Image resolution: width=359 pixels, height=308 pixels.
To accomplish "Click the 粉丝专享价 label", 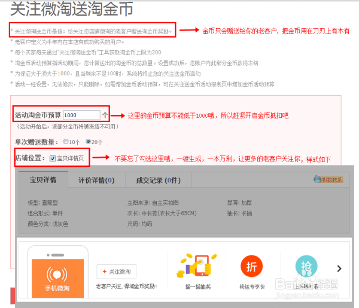I will point(252,286).
